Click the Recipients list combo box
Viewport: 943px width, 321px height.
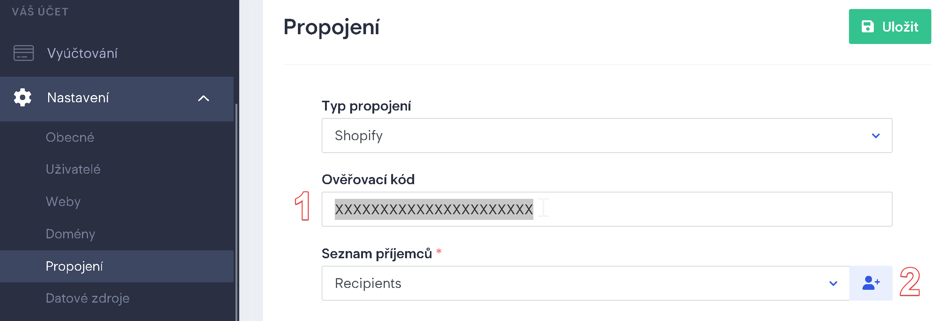coord(586,283)
